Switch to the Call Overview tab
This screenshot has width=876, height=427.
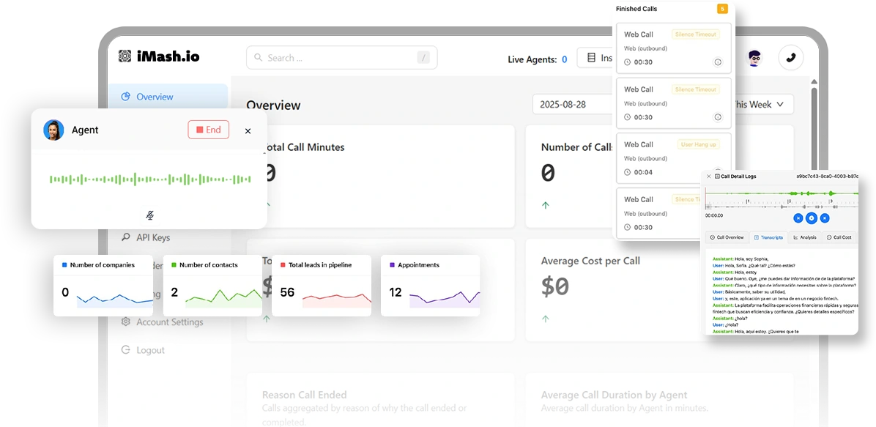click(726, 237)
